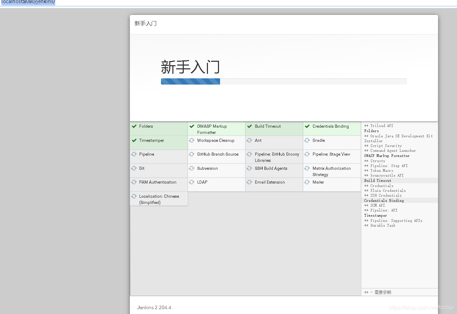
Task: Click the pending sync icon next to Gradle
Action: [307, 140]
